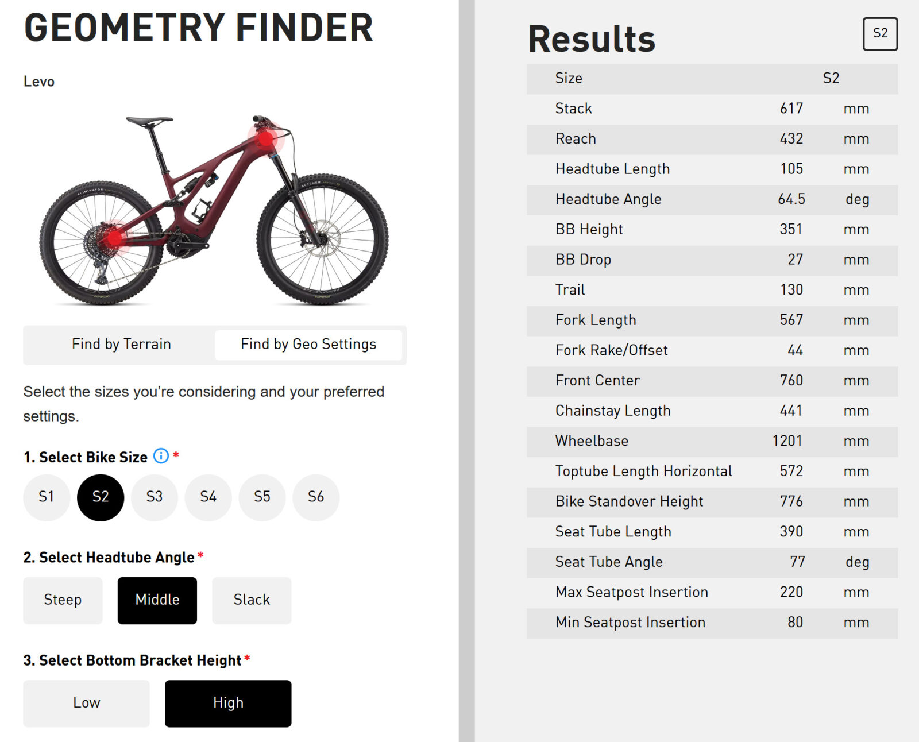
Task: Set headtube angle to Slack
Action: pos(252,600)
